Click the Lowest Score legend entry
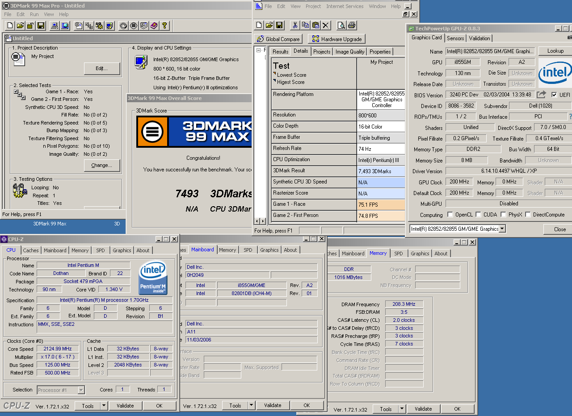The width and height of the screenshot is (572, 416). [x=289, y=75]
